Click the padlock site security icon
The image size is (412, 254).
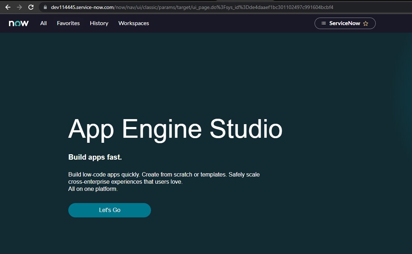tap(45, 7)
